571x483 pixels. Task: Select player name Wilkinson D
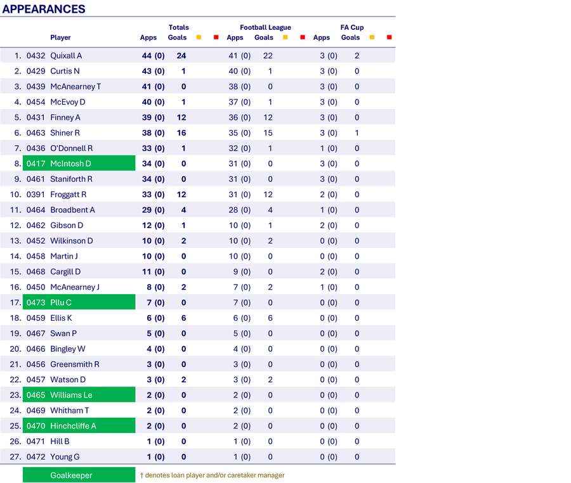click(71, 241)
